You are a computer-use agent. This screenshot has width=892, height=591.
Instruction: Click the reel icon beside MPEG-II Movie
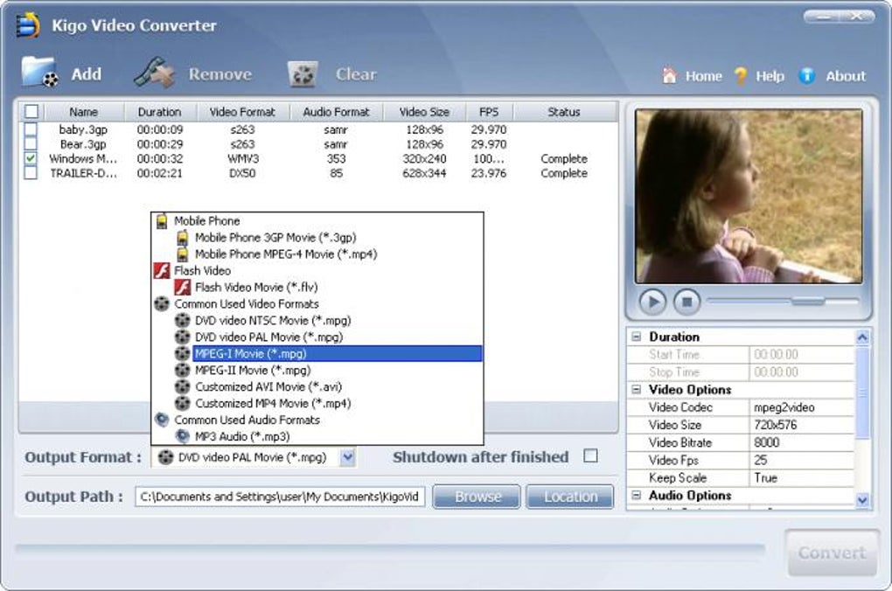click(x=183, y=371)
